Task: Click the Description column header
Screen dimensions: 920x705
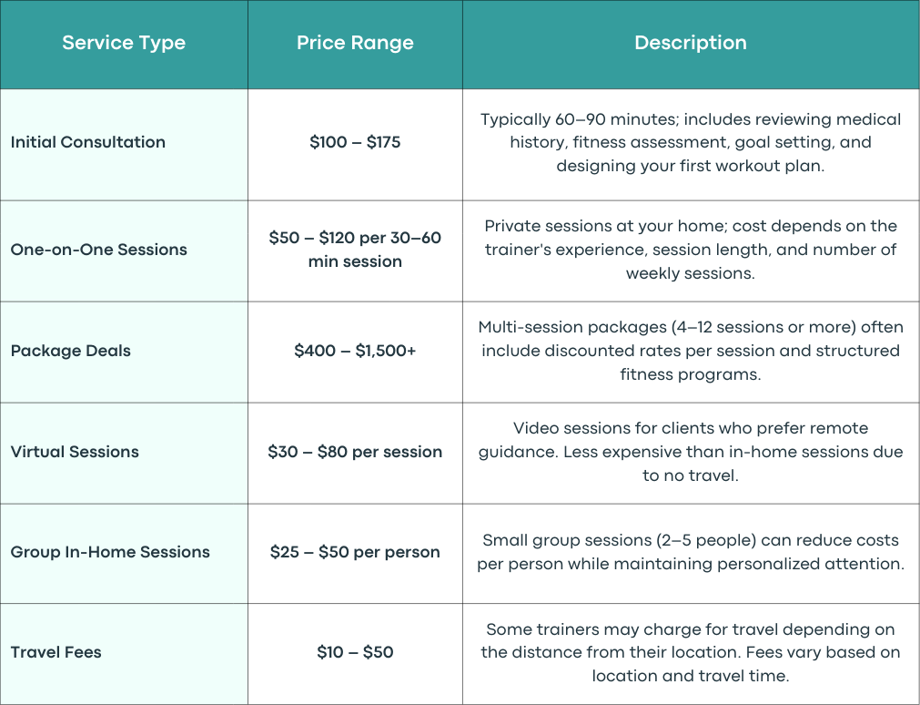Action: (x=691, y=43)
